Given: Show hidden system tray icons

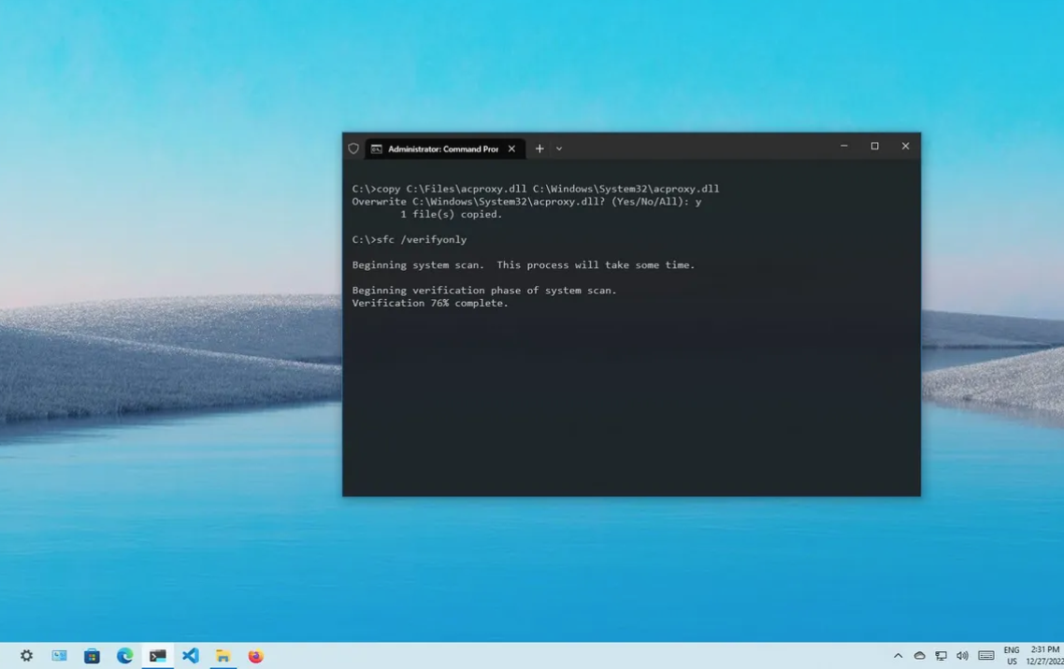Looking at the screenshot, I should pyautogui.click(x=898, y=656).
